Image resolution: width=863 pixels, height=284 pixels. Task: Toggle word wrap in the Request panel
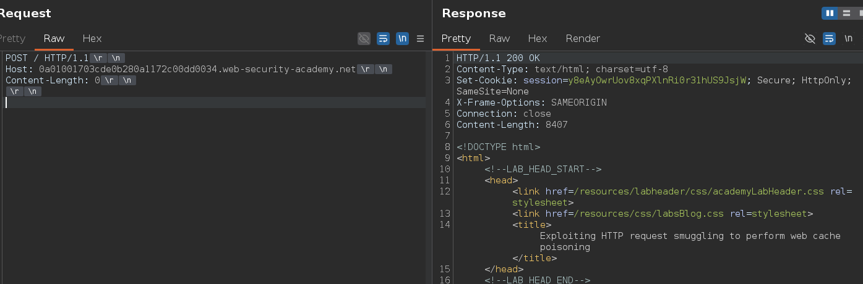[384, 39]
